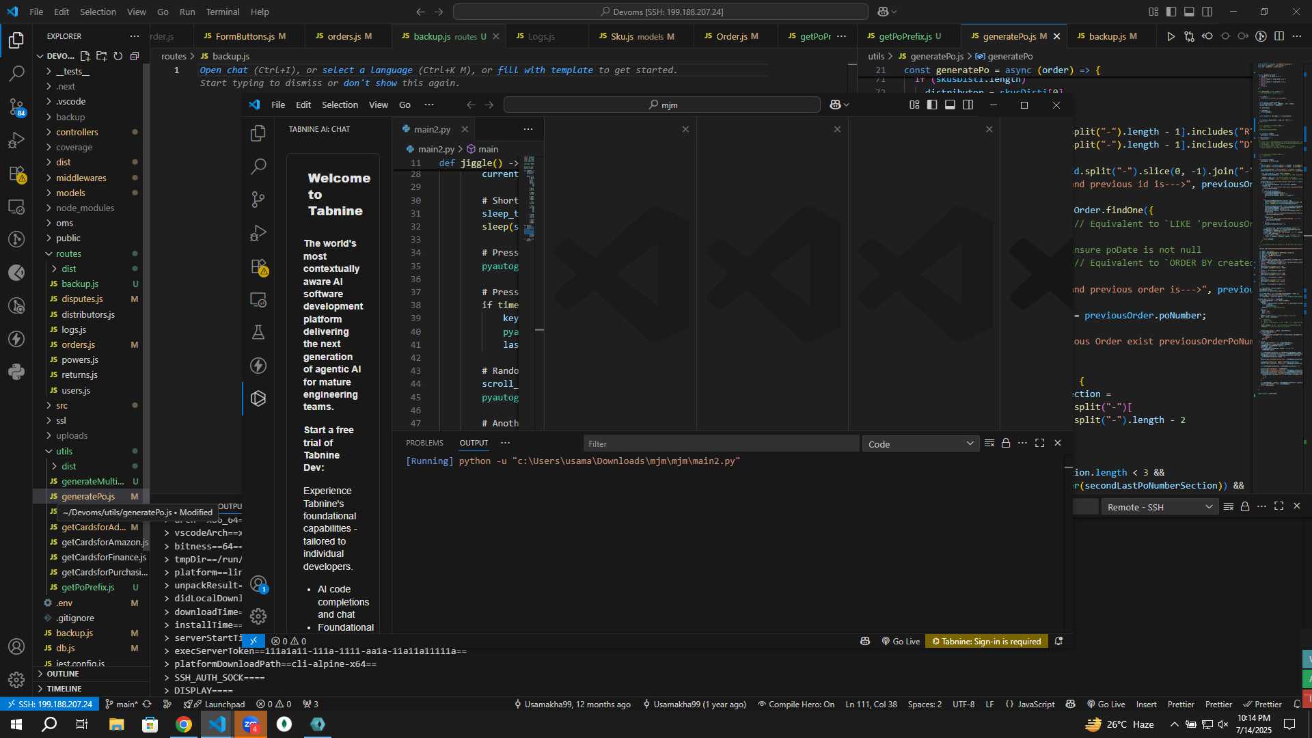Open Code output channel dropdown
This screenshot has width=1312, height=738.
pyautogui.click(x=920, y=443)
